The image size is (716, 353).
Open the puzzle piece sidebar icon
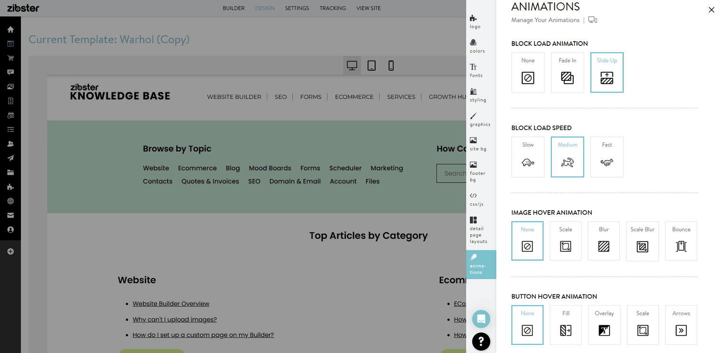click(11, 187)
